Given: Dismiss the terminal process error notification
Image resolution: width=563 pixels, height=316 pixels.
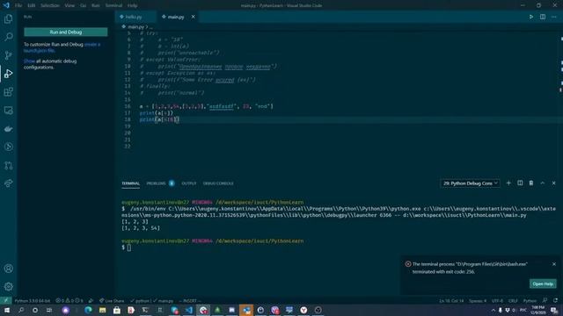Looking at the screenshot, I should (x=554, y=264).
